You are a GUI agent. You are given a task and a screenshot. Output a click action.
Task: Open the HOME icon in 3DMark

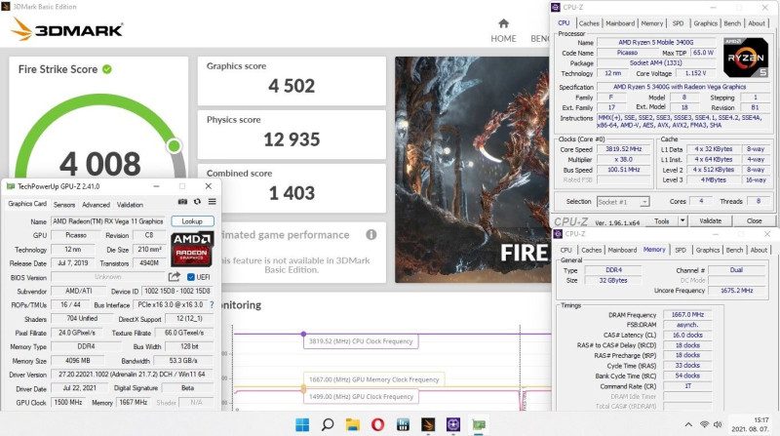[x=503, y=23]
